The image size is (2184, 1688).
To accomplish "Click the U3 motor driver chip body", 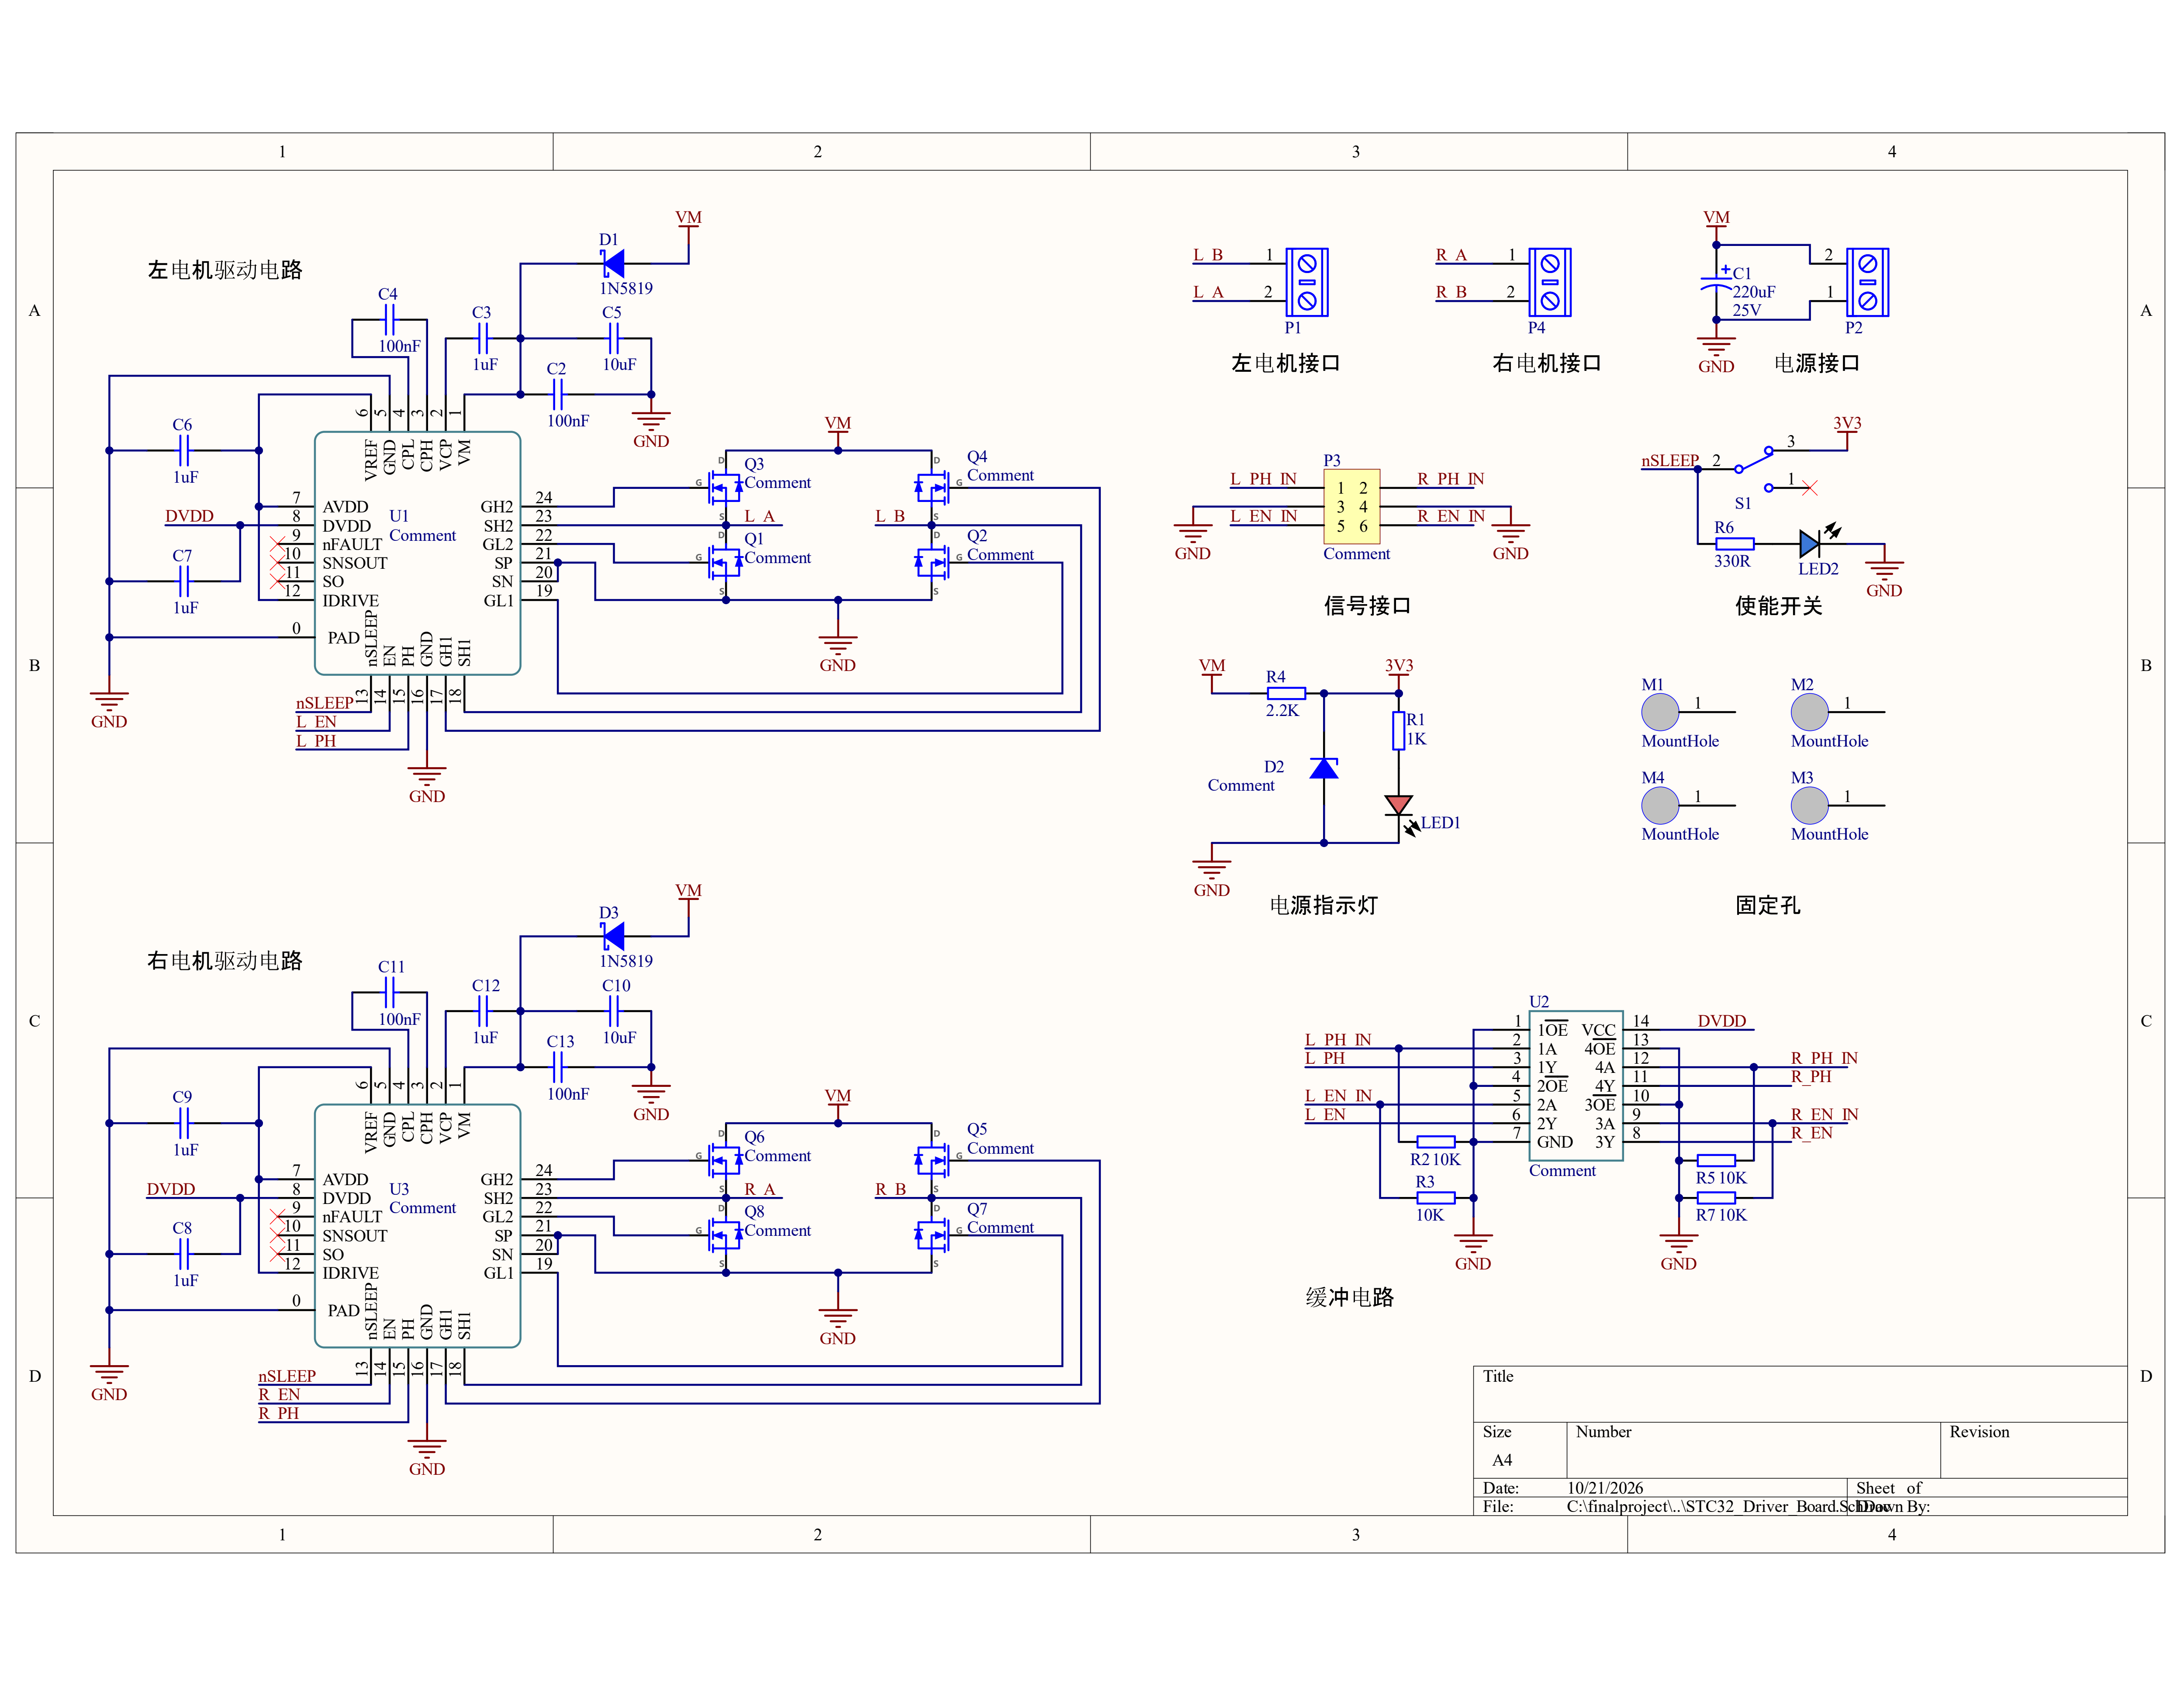I will tap(417, 1226).
